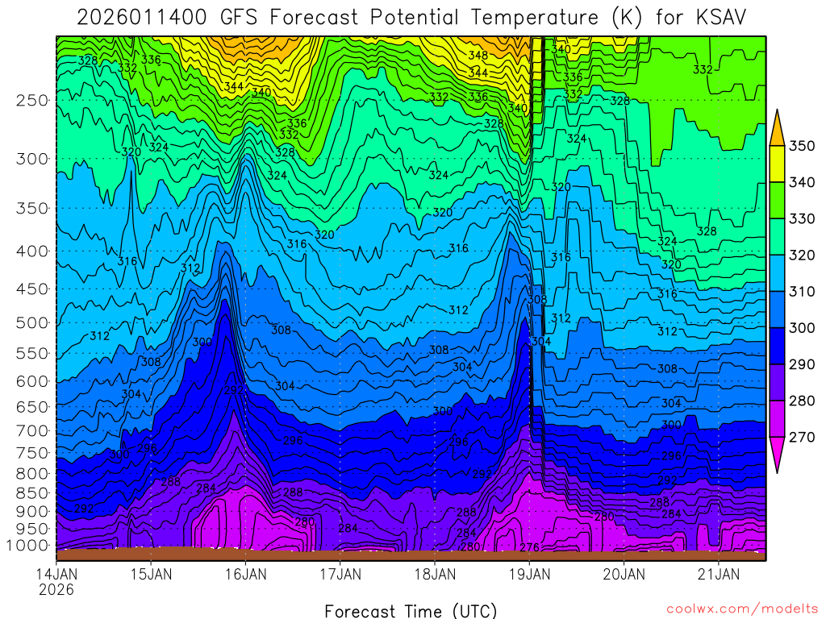Click the yellow 340–350 legend swatch
The width and height of the screenshot is (826, 619).
point(777,164)
